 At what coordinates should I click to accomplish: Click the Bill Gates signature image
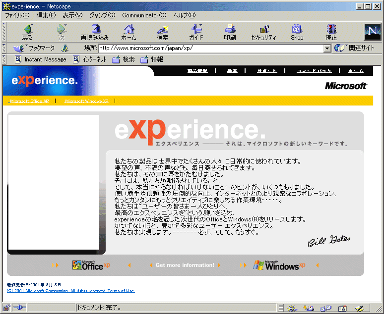coord(328,240)
